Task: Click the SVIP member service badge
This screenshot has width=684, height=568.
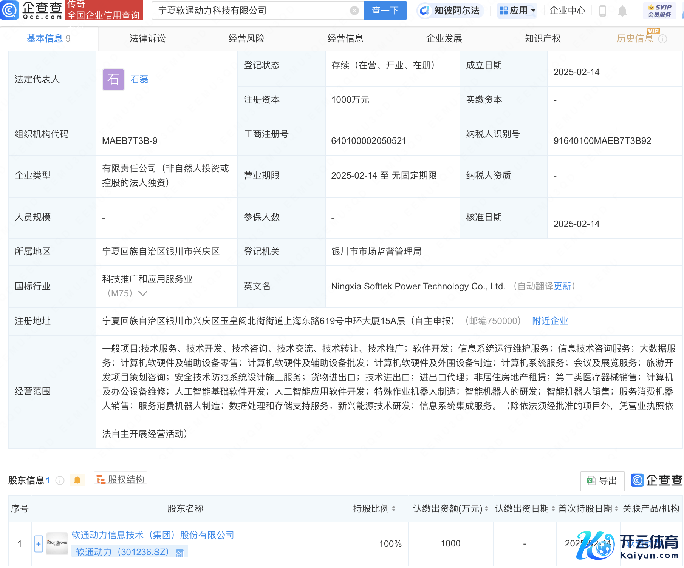Action: pyautogui.click(x=659, y=11)
